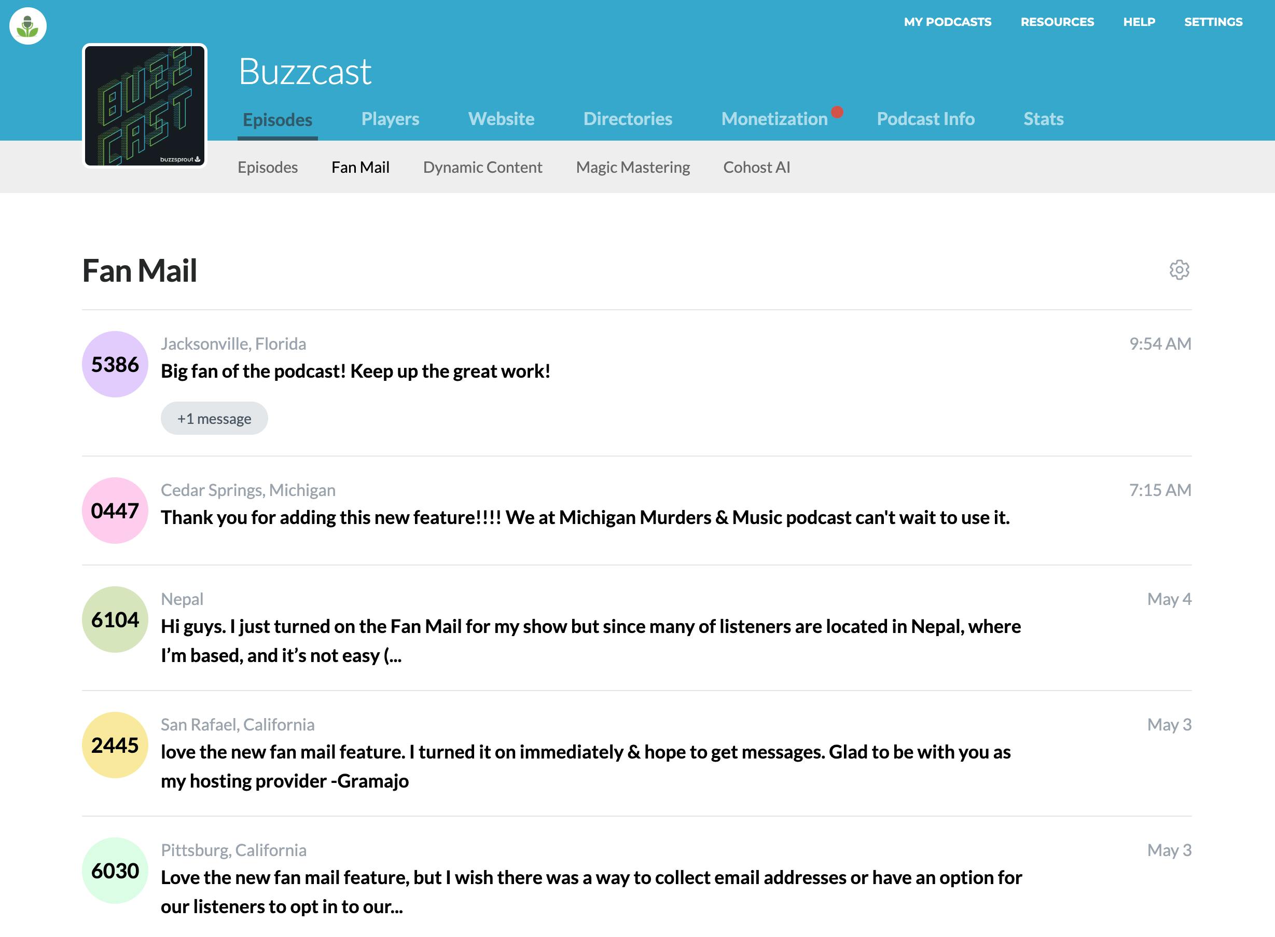
Task: Click the Buzzcast podcast artwork thumbnail
Action: [145, 105]
